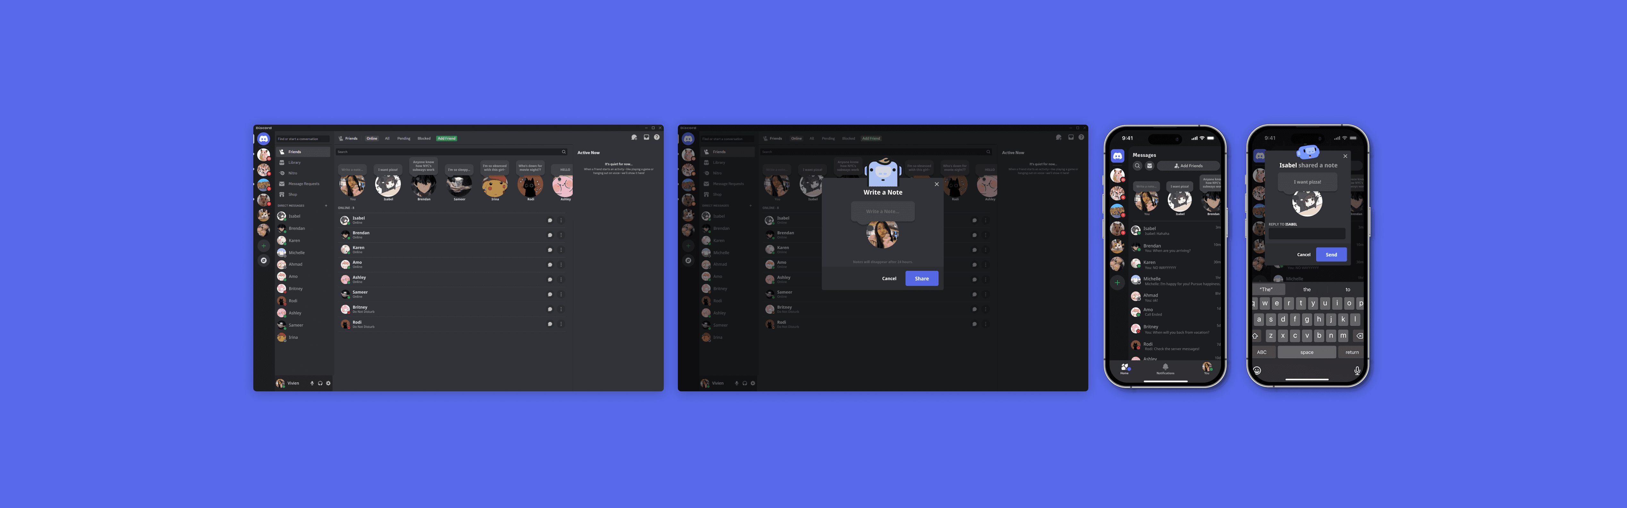Toggle deafen headphones beside Vivien in left window
This screenshot has height=508, width=1627.
320,383
